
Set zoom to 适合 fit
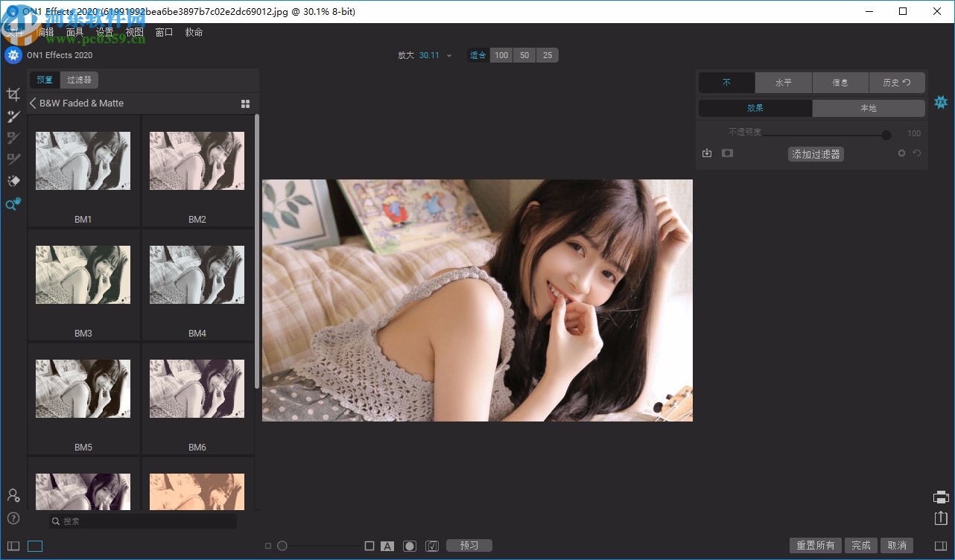pos(477,55)
